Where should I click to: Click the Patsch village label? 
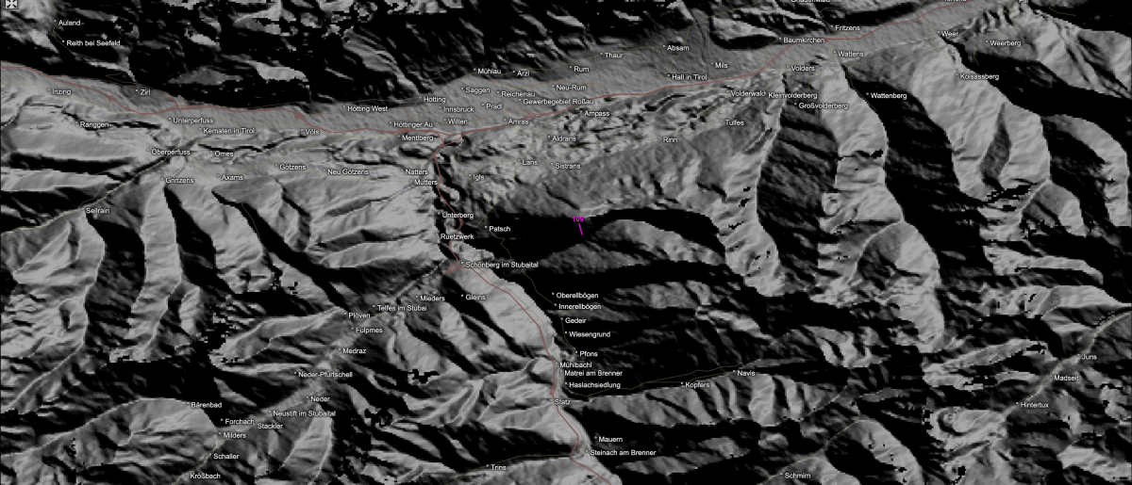[x=499, y=229]
